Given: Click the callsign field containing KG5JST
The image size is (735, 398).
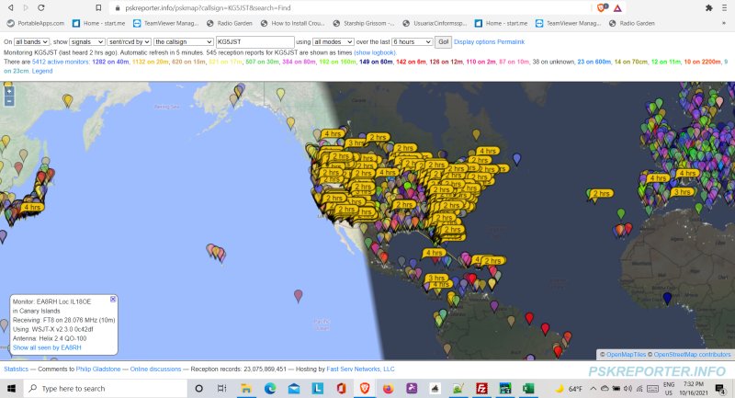Looking at the screenshot, I should [x=255, y=41].
